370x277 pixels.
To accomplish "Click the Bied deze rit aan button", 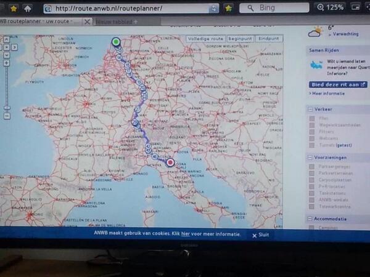I will pos(338,84).
